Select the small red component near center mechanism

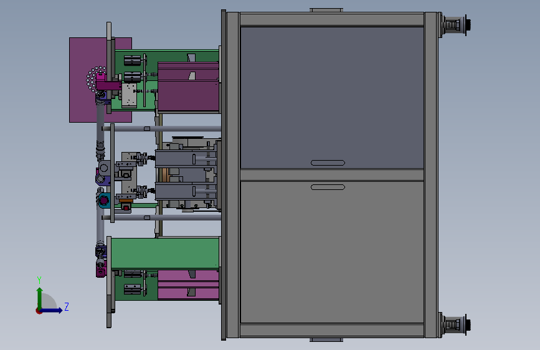[126, 208]
